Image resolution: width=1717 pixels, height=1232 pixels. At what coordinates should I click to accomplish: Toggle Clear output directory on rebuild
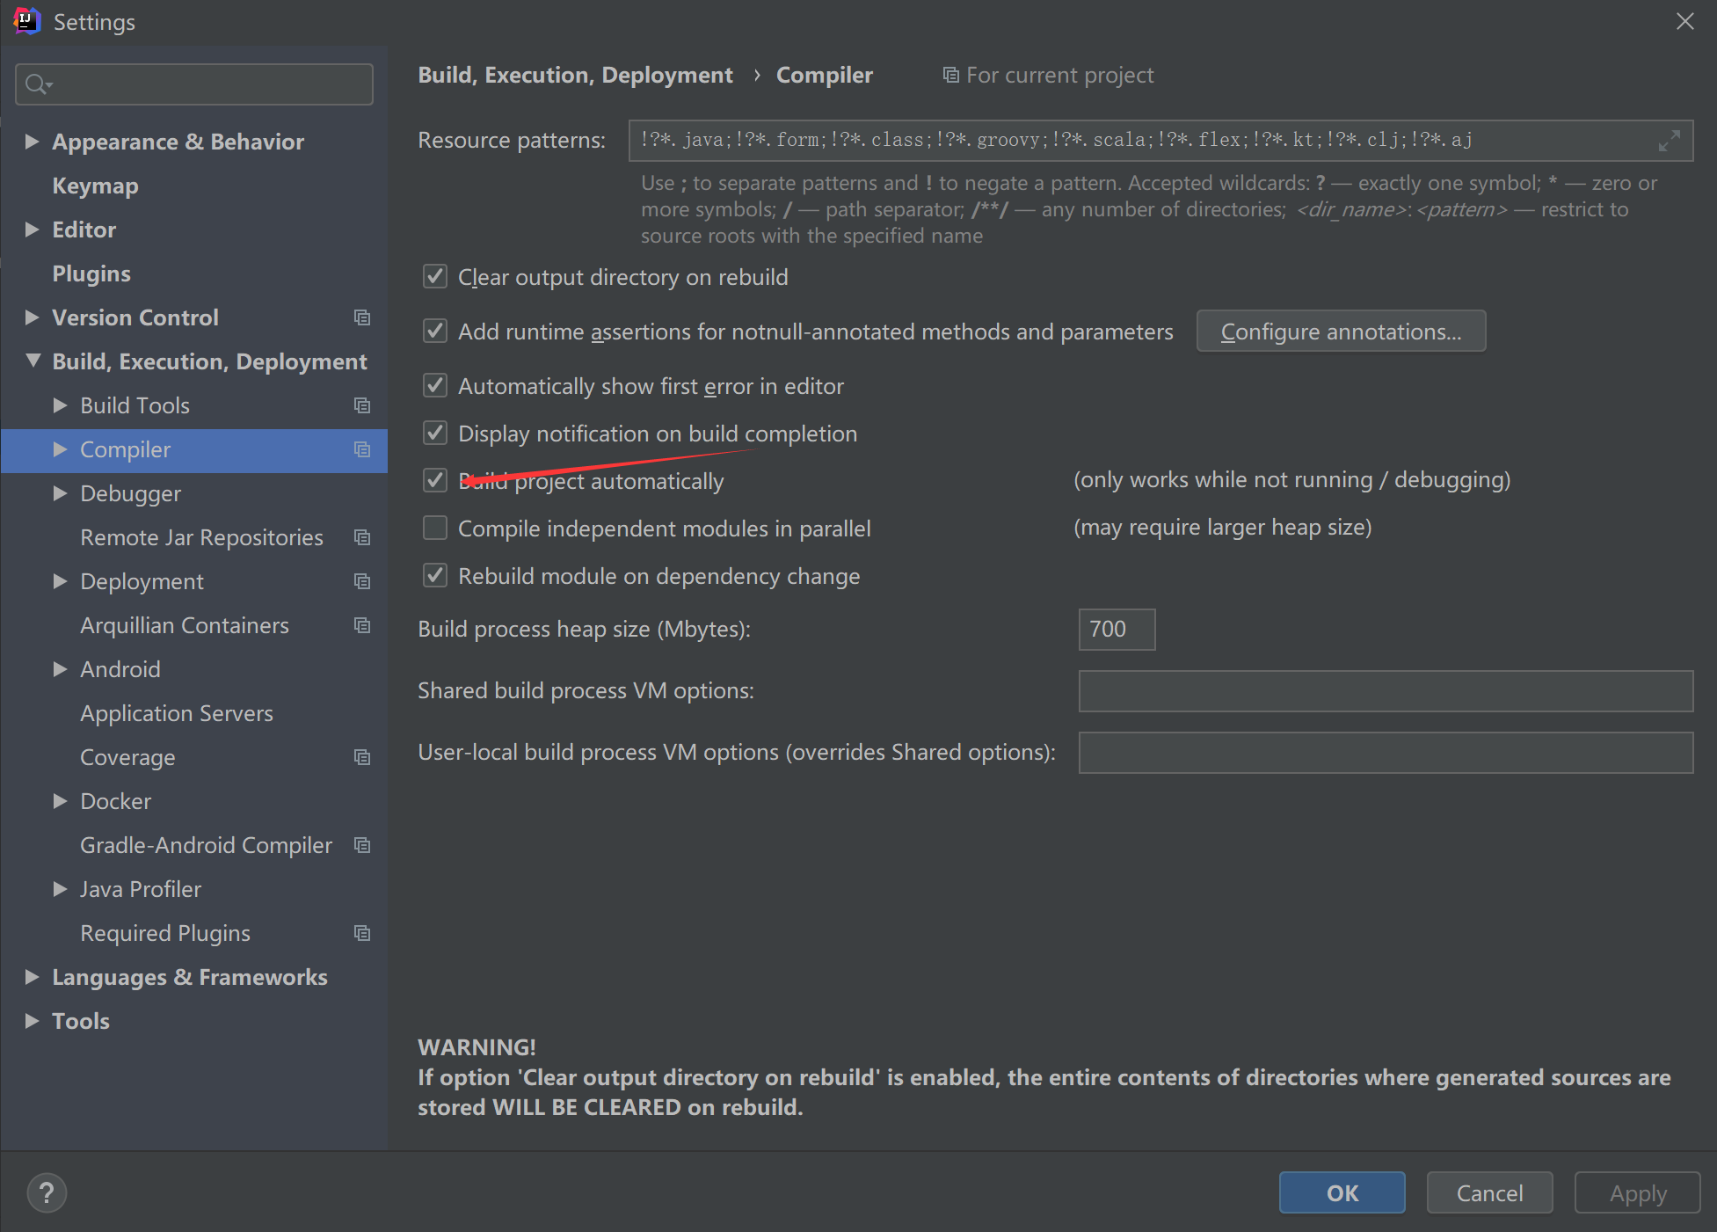pos(435,277)
